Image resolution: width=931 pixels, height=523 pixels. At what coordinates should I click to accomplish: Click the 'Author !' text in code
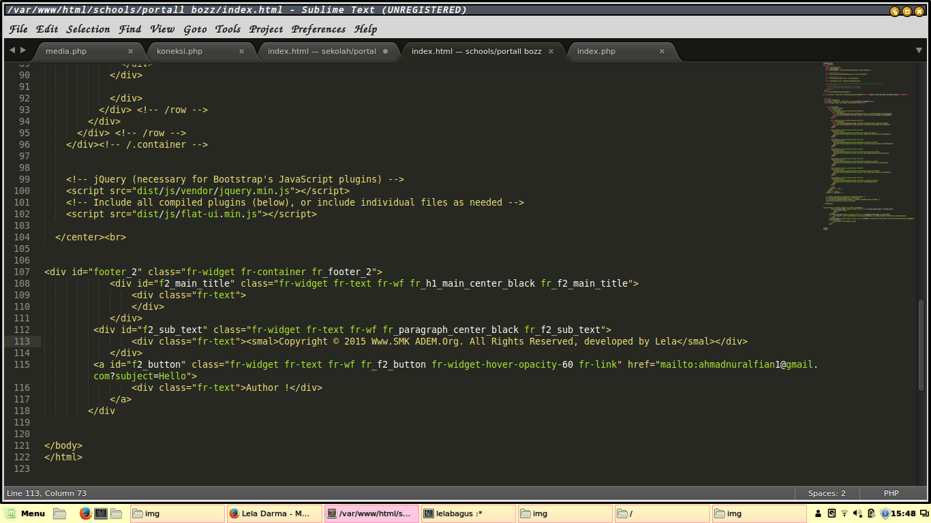(268, 387)
